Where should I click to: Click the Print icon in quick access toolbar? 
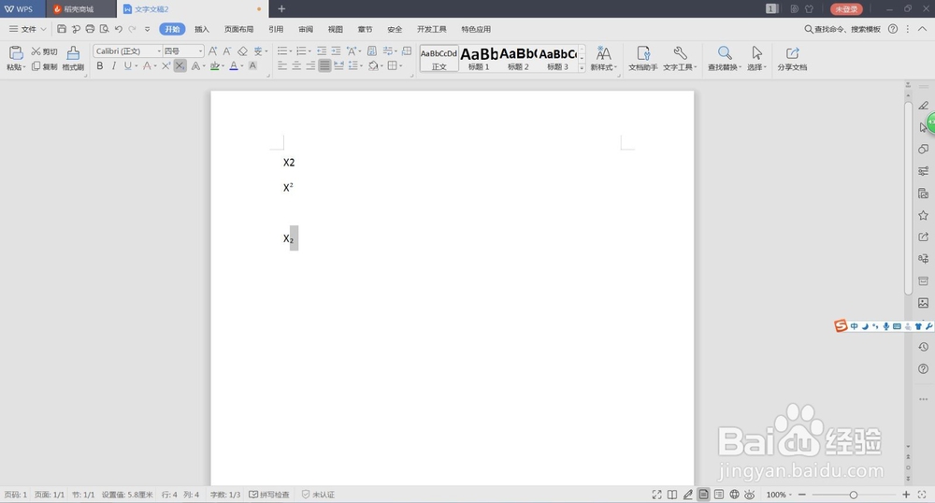coord(90,29)
